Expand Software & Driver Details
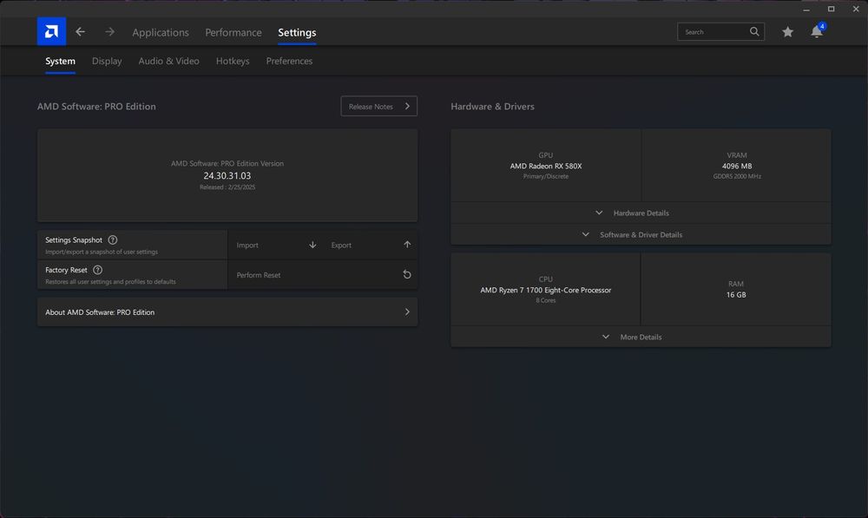This screenshot has height=518, width=868. [641, 234]
